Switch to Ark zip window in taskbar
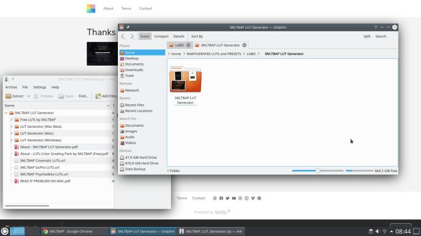 [211, 231]
